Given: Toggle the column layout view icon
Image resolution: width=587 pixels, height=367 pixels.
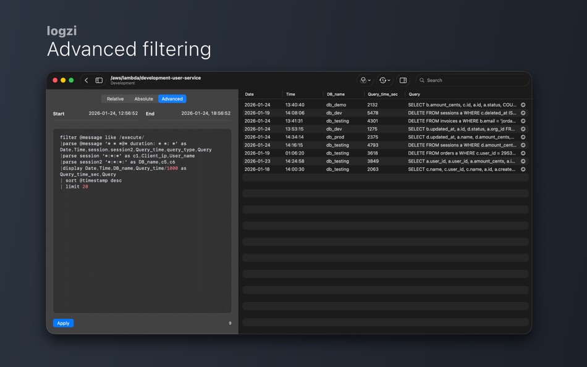Looking at the screenshot, I should (403, 80).
